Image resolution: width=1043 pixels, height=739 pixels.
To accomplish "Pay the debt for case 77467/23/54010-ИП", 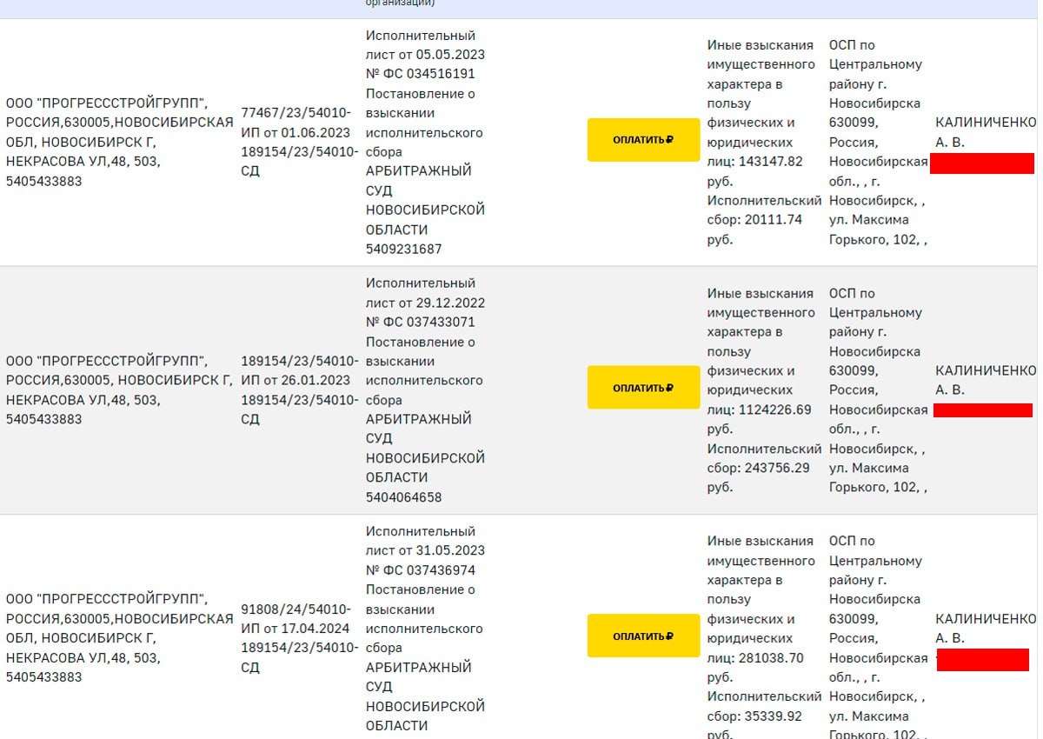I will tap(643, 140).
